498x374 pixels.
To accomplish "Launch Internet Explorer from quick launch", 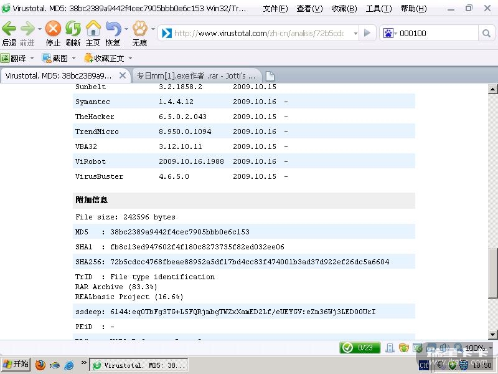I will tap(69, 365).
